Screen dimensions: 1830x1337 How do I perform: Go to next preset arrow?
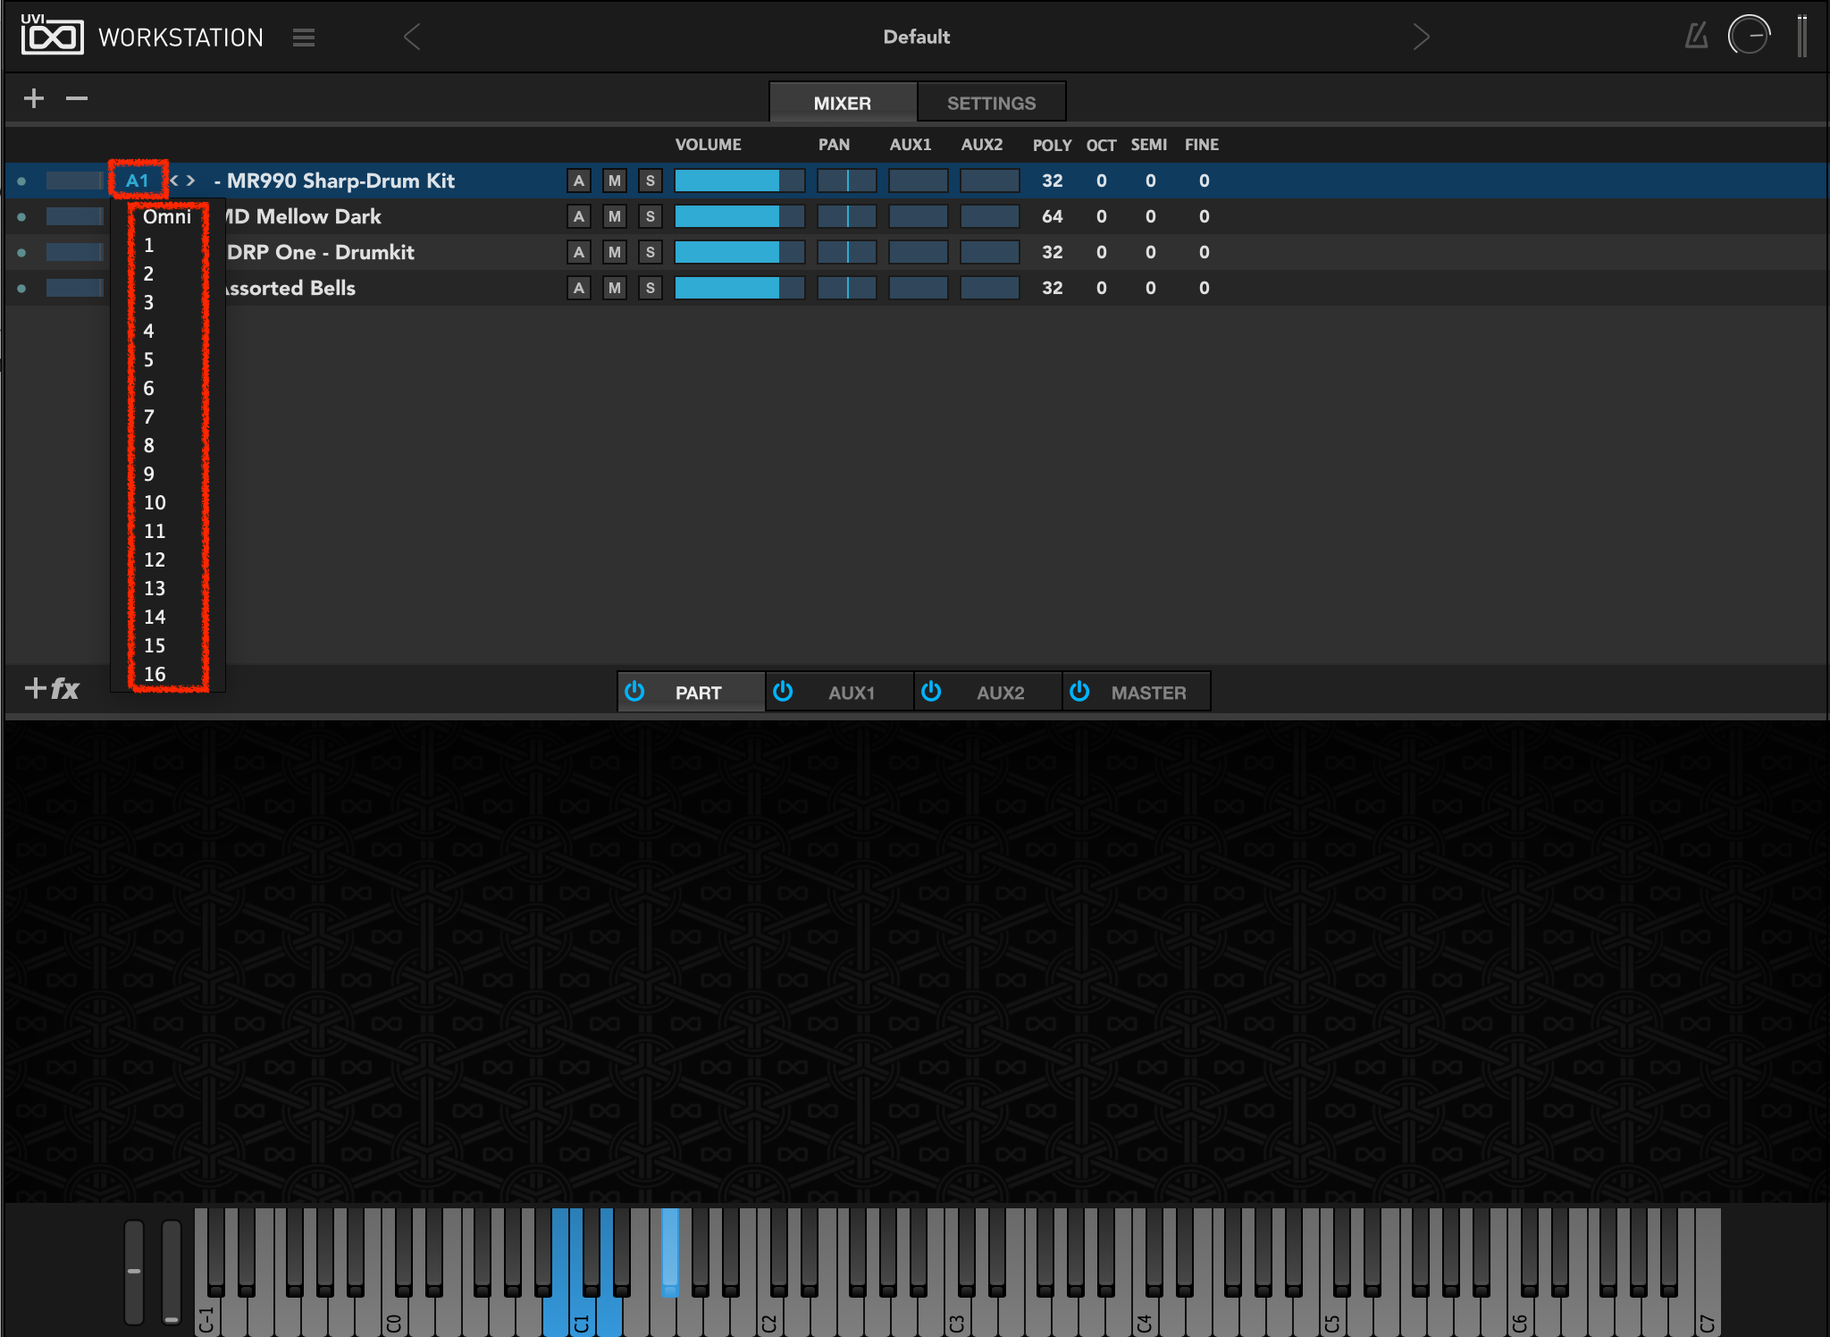point(1421,37)
